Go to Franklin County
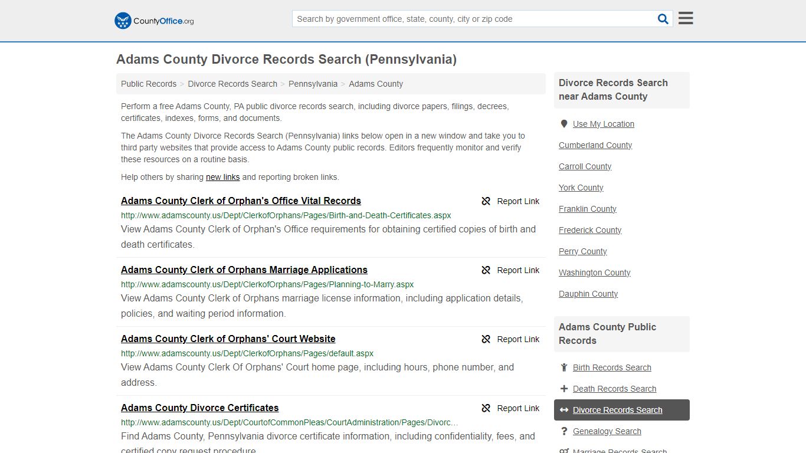This screenshot has height=453, width=806. pos(588,209)
